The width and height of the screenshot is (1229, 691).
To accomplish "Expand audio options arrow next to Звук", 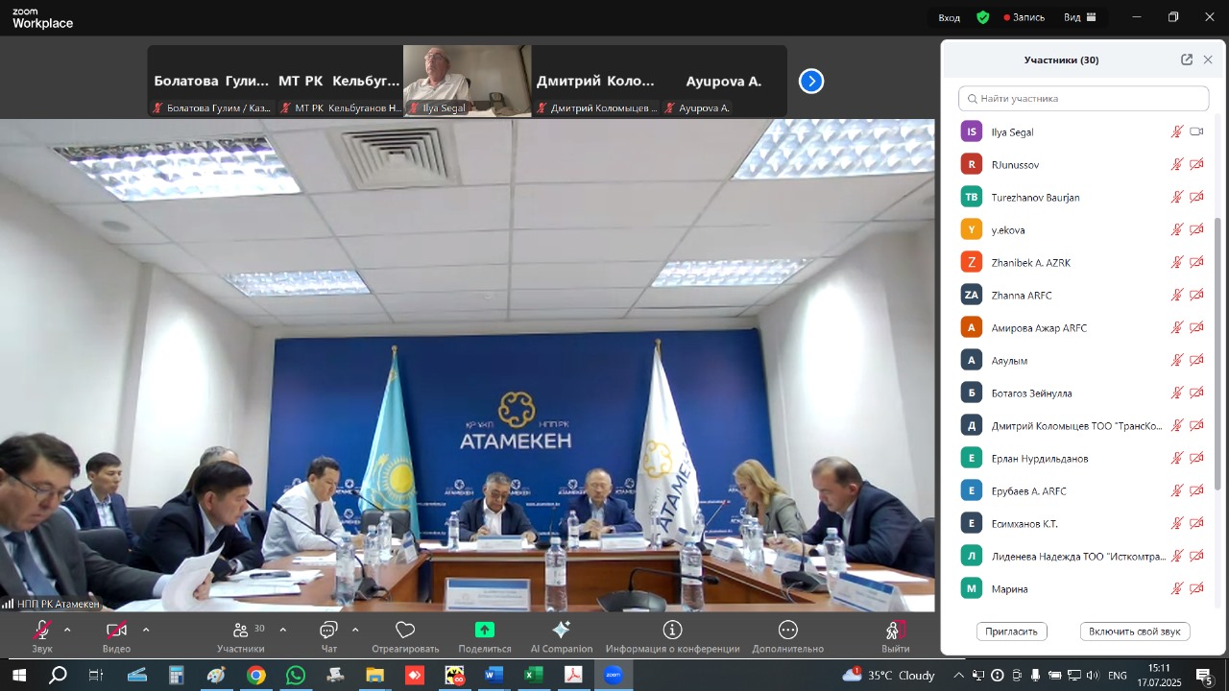I will [x=67, y=630].
